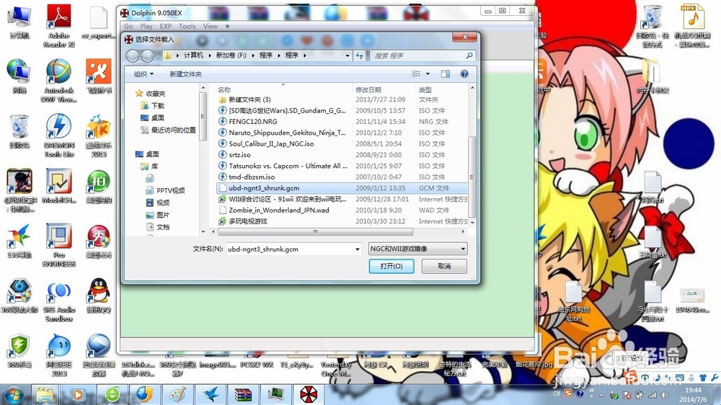
Task: Click the star menu item in Dolphin
Action: pos(227,26)
